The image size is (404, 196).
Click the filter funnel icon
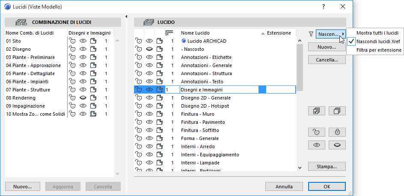pyautogui.click(x=311, y=34)
